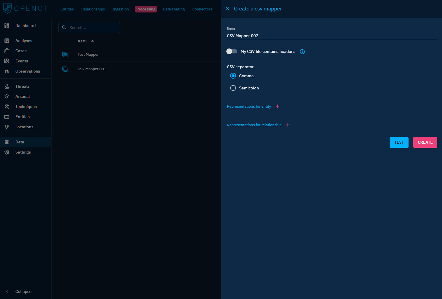This screenshot has width=442, height=299.
Task: Open the Connectors tab
Action: tap(202, 9)
